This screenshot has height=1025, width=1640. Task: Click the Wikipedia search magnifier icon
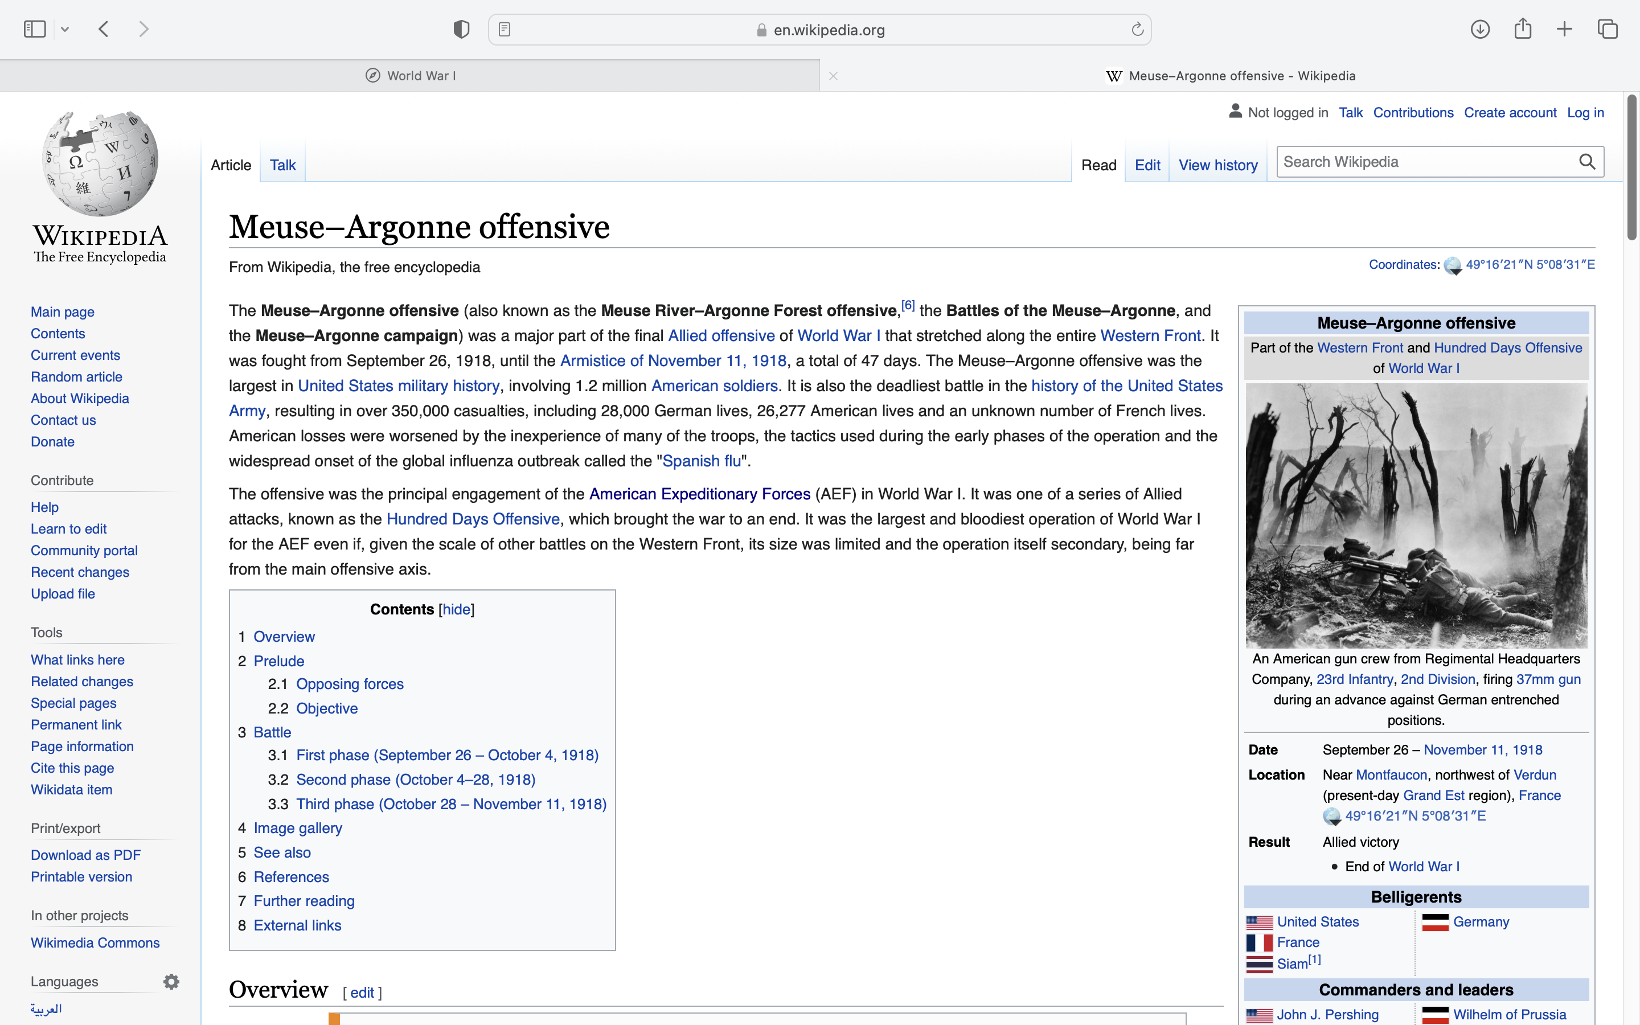coord(1587,161)
